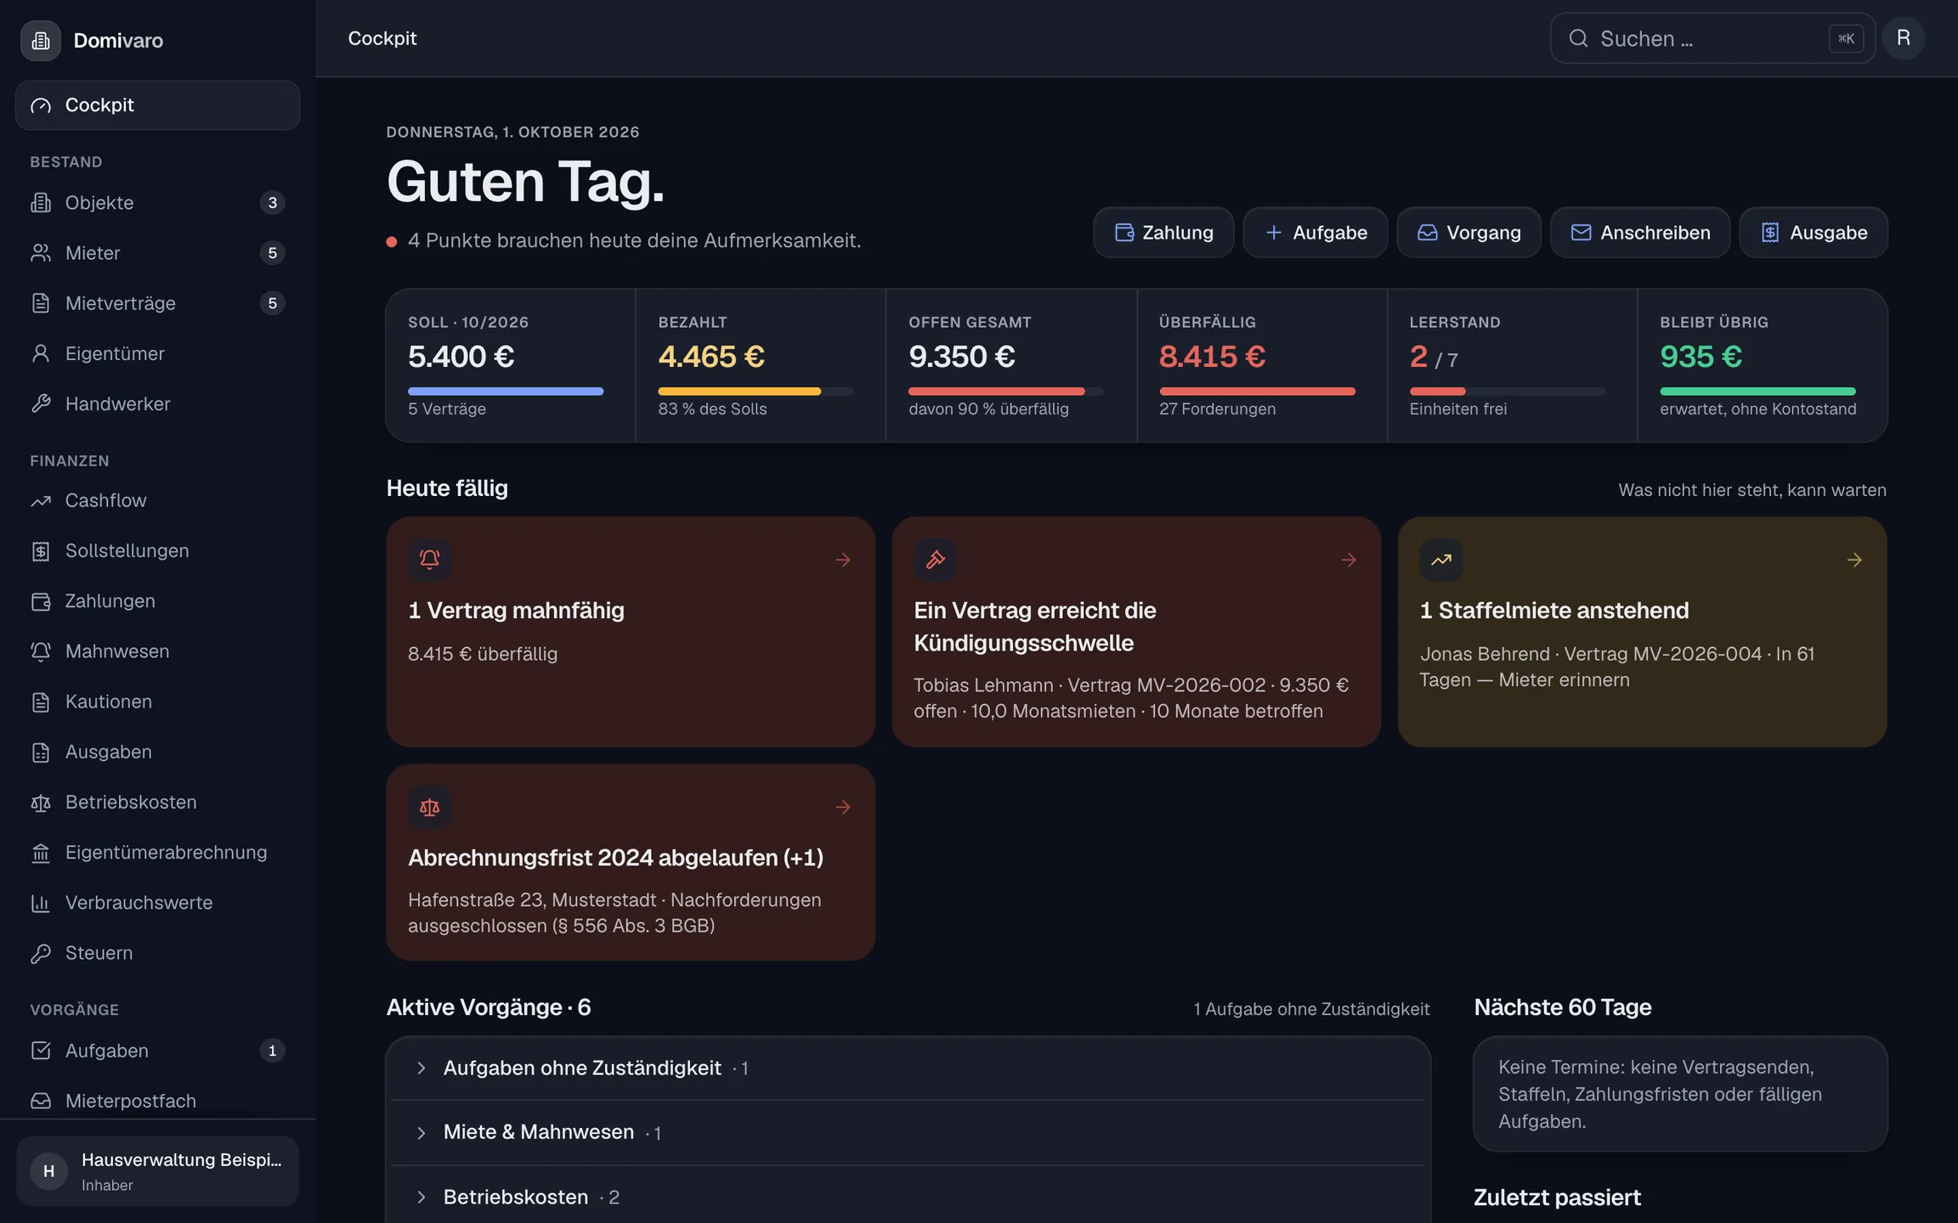This screenshot has height=1223, width=1958.
Task: Go to Mietverträge in sidebar
Action: coord(157,303)
